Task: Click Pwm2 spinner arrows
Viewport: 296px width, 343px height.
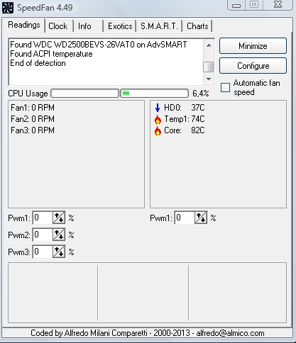Action: point(59,235)
